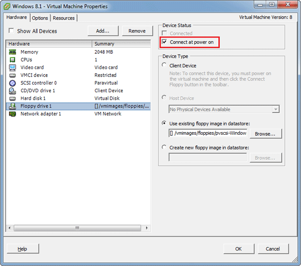Click the Cancel button
The height and width of the screenshot is (266, 301).
pos(273,249)
